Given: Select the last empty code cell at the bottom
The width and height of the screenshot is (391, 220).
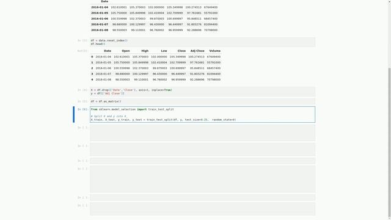Looking at the screenshot, I should (x=202, y=209).
